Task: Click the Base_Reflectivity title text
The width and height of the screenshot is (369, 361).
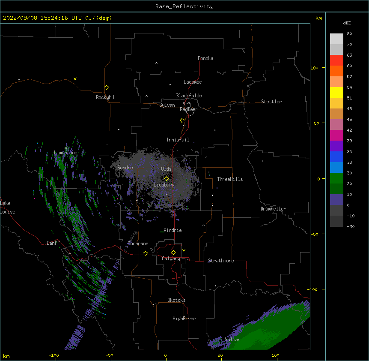Action: (x=184, y=6)
